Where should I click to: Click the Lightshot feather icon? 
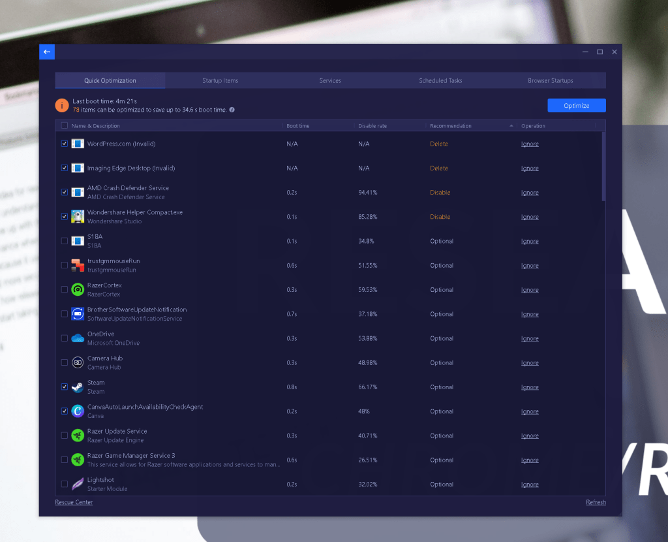[x=78, y=484]
